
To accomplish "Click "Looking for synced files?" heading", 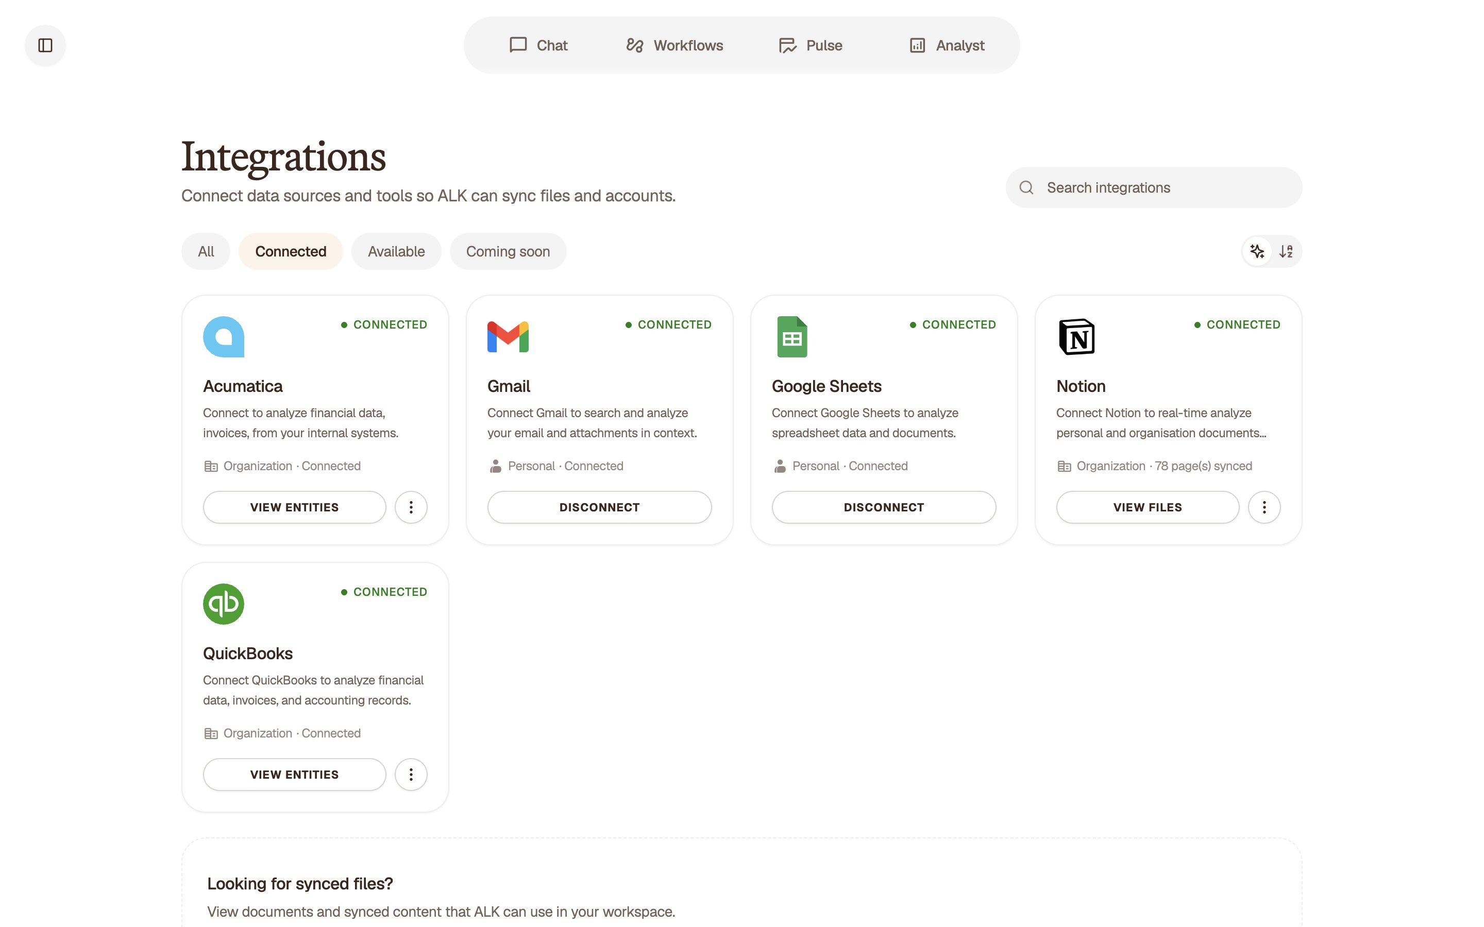I will (x=300, y=883).
